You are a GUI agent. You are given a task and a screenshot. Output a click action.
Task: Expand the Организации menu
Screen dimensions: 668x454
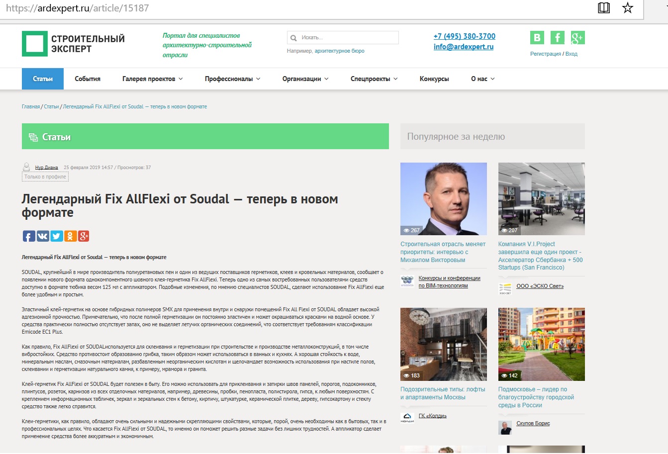click(305, 79)
